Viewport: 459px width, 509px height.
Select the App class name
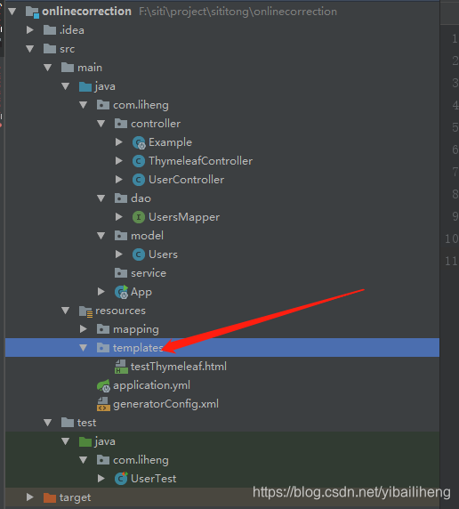pos(141,292)
